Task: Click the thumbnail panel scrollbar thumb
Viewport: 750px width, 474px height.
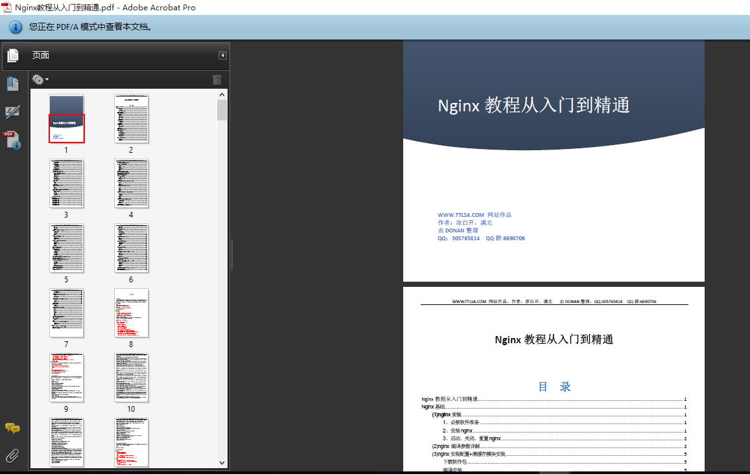Action: (x=222, y=110)
